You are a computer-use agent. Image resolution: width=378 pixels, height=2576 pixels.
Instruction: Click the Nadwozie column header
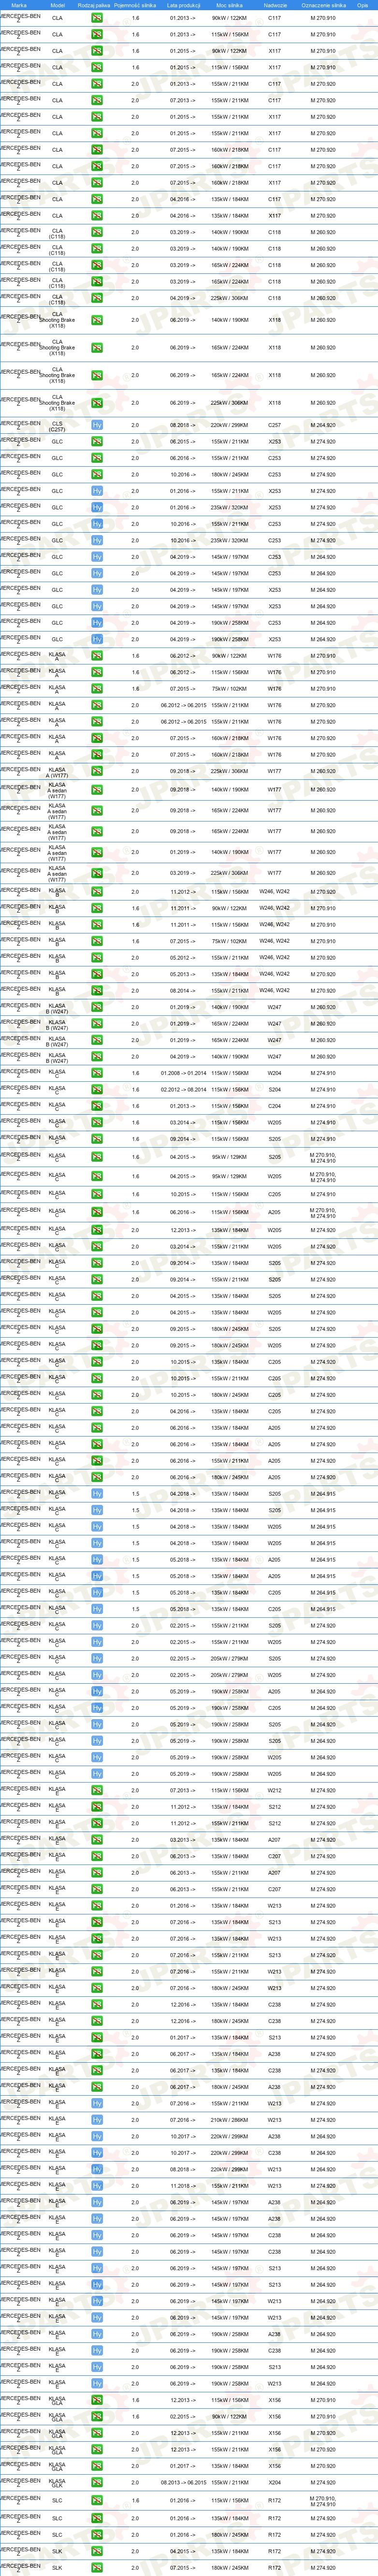[x=275, y=5]
